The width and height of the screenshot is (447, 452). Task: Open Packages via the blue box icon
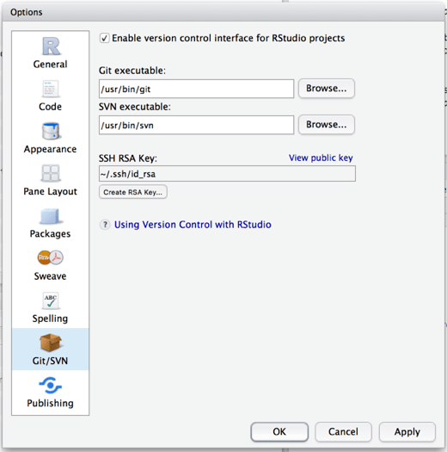point(51,216)
